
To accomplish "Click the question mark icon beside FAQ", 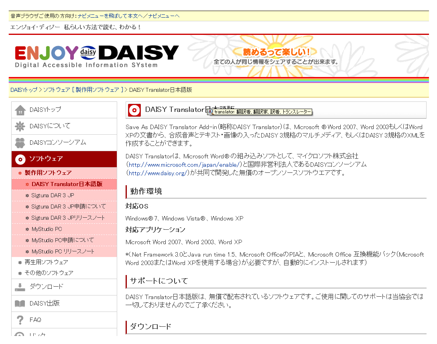I will pos(20,320).
